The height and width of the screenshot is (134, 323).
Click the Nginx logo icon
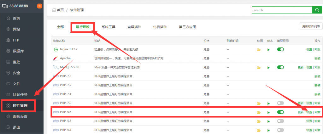coord(56,49)
